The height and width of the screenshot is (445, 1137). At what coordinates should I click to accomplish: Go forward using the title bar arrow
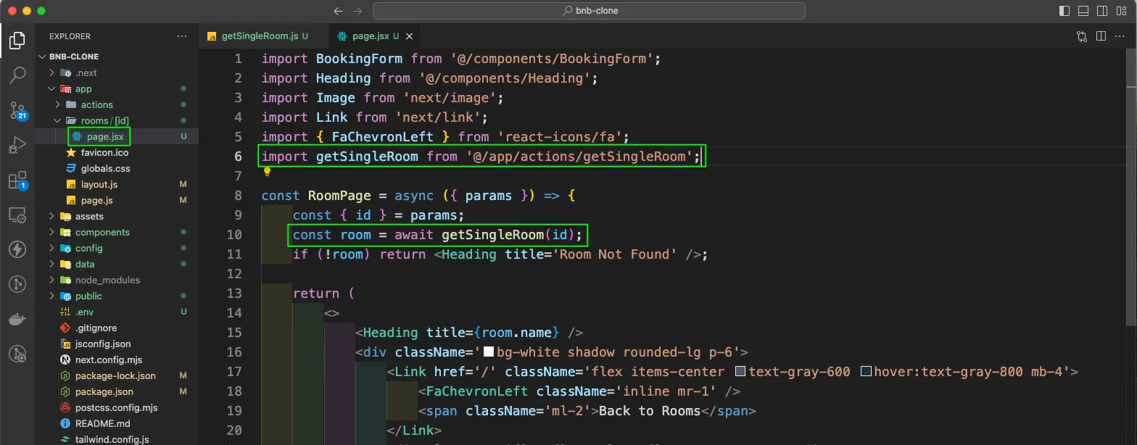[x=357, y=11]
